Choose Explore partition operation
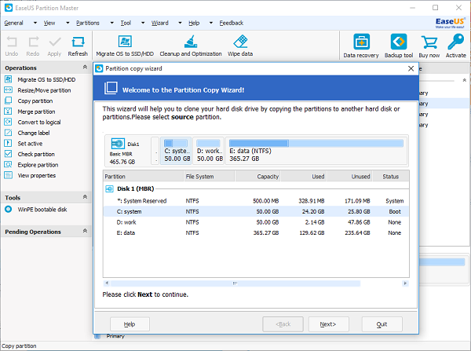Image resolution: width=471 pixels, height=351 pixels. pos(38,165)
